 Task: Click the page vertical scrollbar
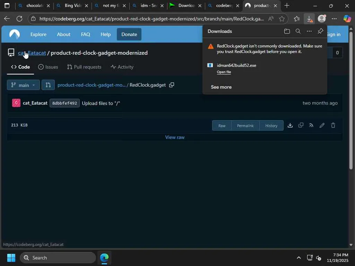tap(351, 101)
